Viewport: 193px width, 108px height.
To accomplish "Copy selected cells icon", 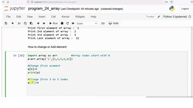I will click(x=25, y=23).
